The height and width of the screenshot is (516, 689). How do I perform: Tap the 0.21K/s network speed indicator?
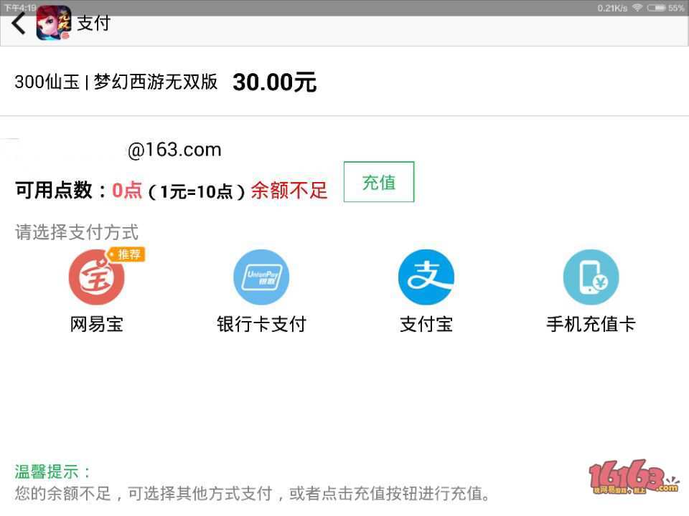(x=612, y=8)
